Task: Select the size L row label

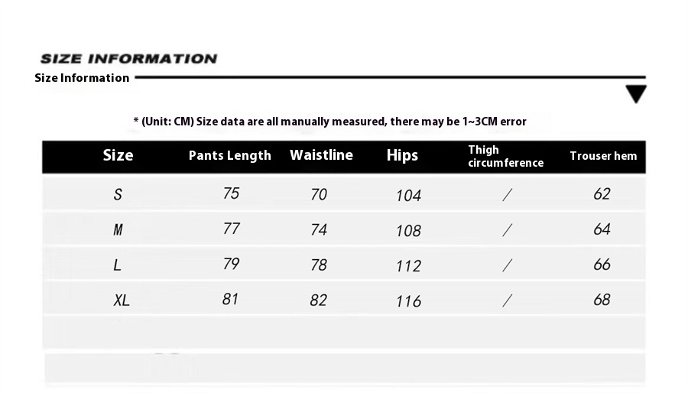Action: click(117, 265)
